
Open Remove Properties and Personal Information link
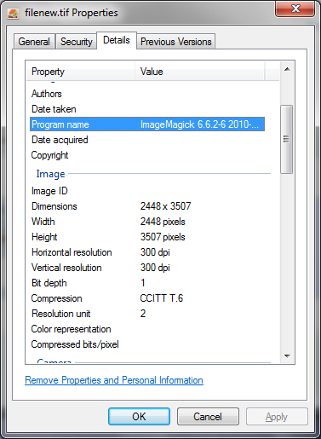tap(114, 380)
